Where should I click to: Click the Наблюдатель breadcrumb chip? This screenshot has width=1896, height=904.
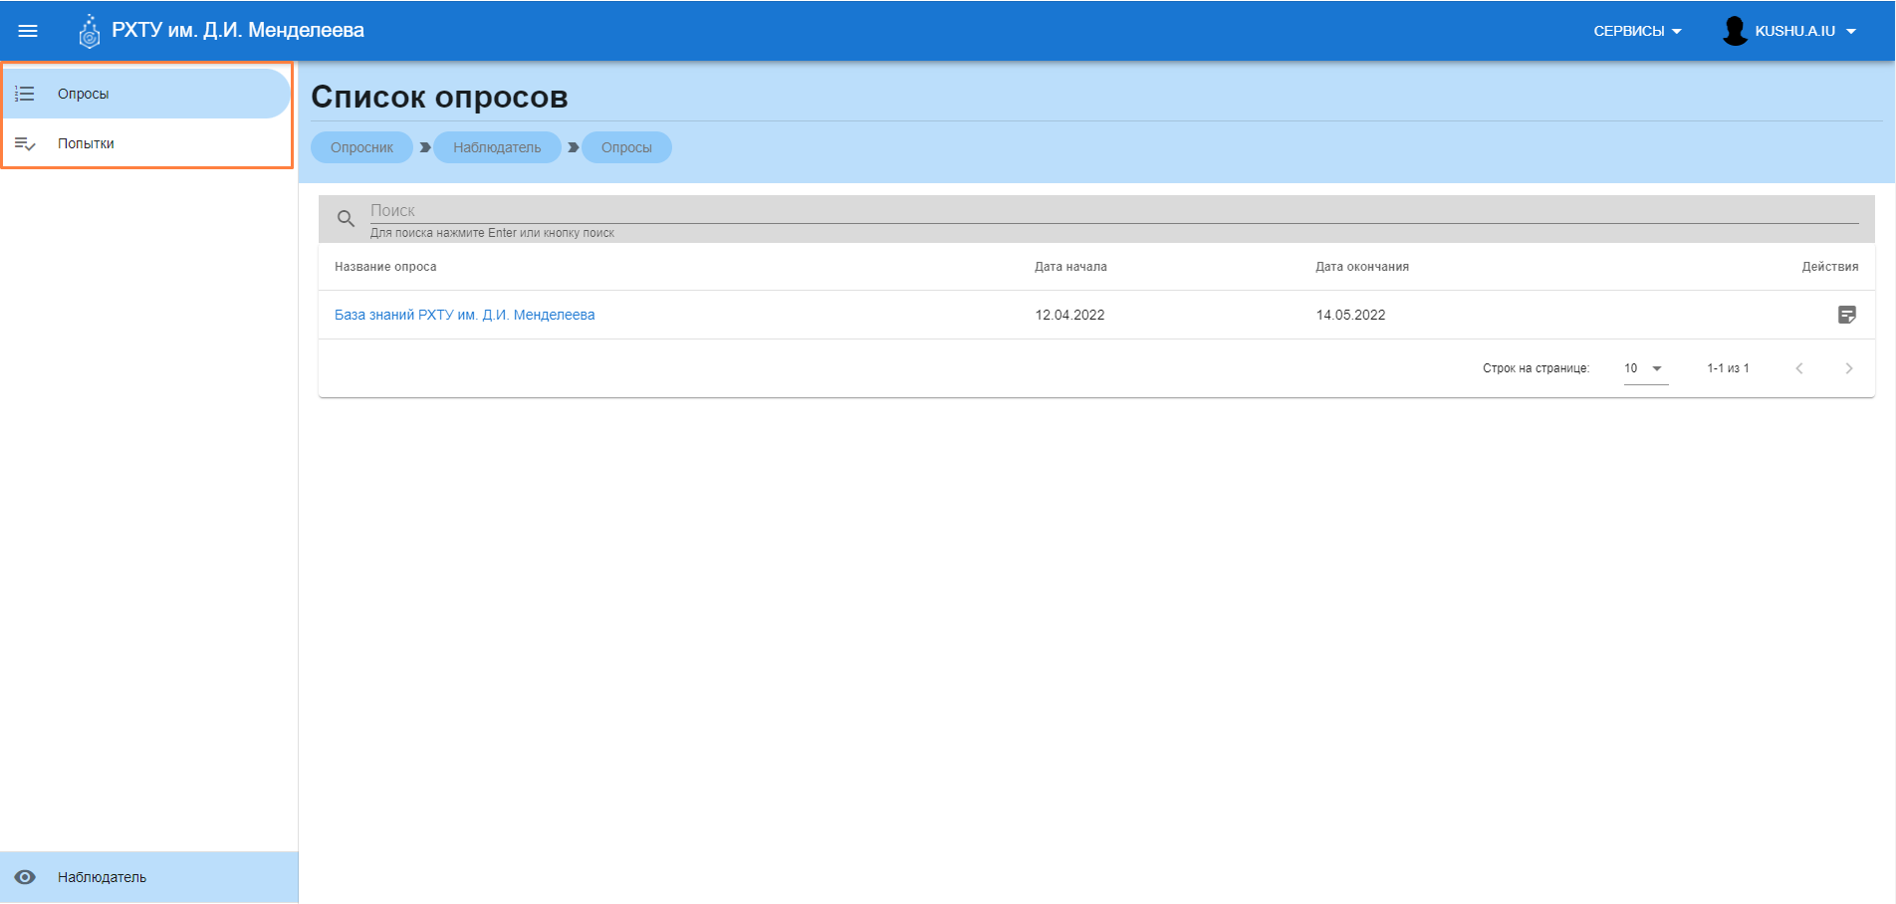click(497, 147)
